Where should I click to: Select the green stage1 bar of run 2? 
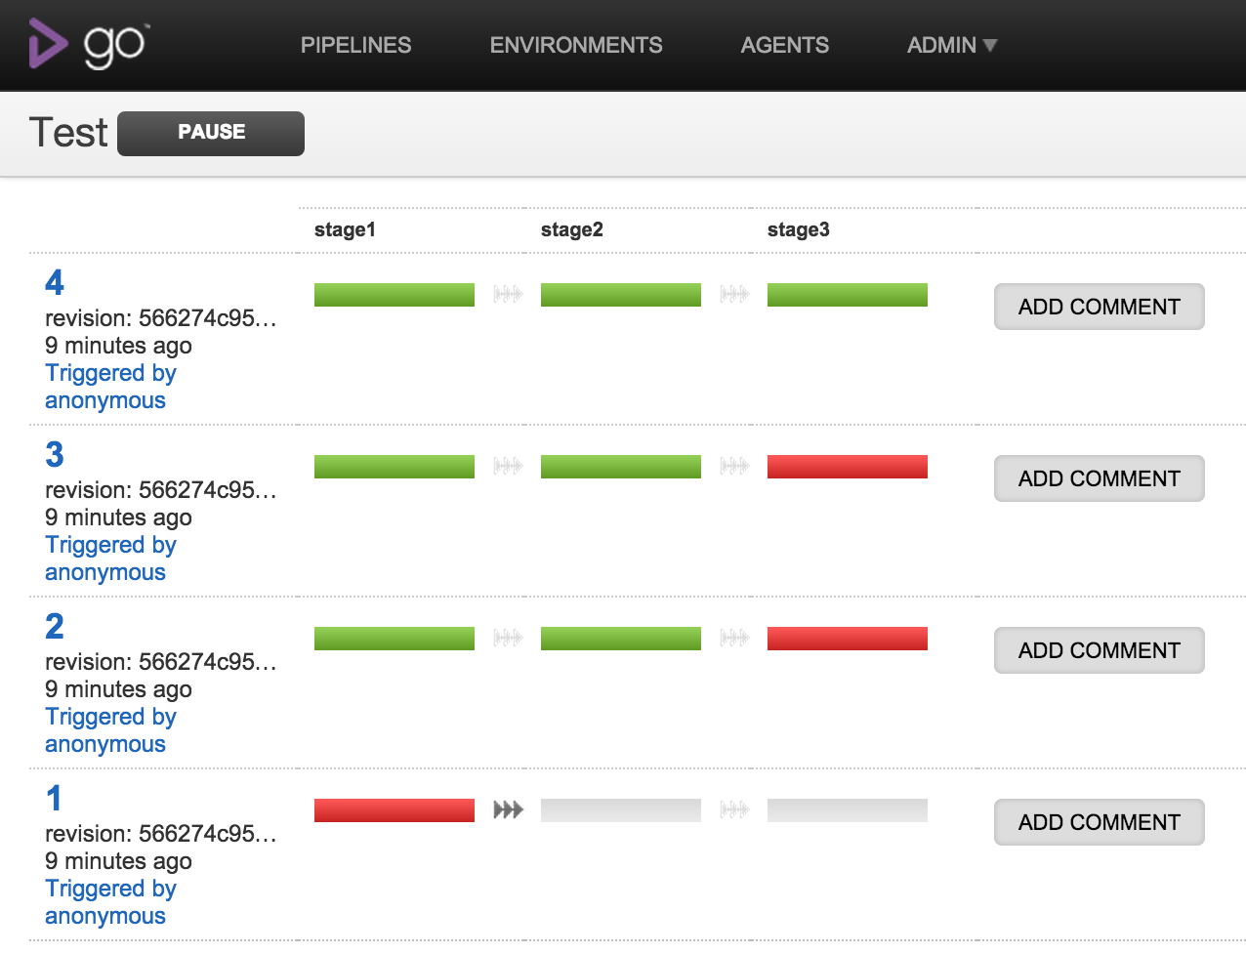(395, 639)
